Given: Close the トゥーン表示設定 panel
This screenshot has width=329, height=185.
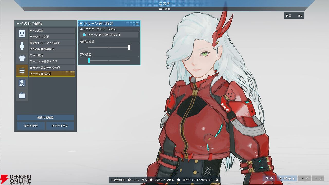Looking at the screenshot, I should [137, 24].
